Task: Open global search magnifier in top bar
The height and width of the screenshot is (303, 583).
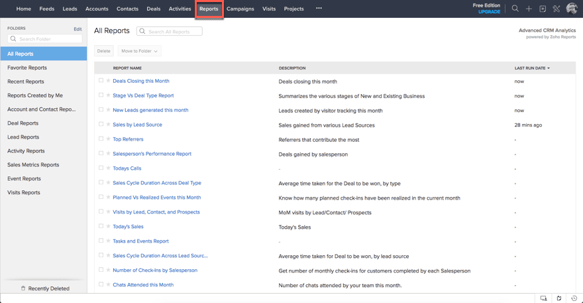Action: pos(515,9)
